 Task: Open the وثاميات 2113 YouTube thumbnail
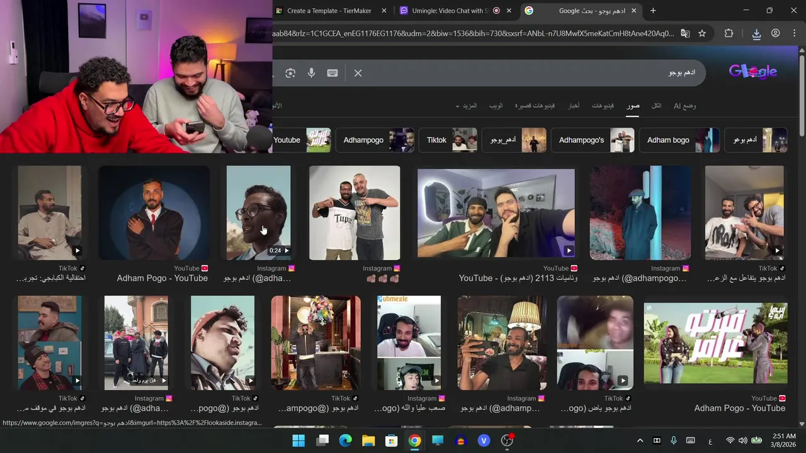tap(496, 213)
